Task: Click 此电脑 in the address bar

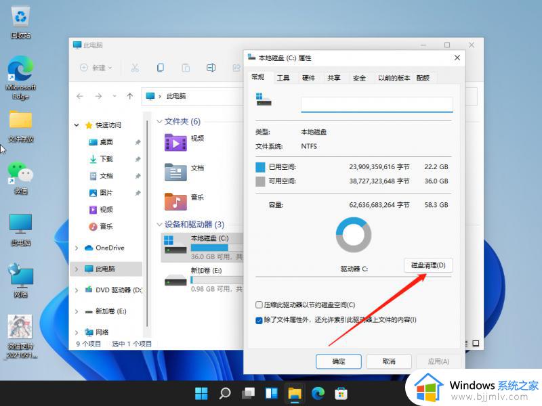Action: click(176, 96)
